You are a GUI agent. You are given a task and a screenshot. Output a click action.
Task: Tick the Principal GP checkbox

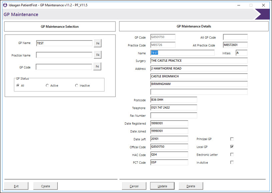point(232,139)
